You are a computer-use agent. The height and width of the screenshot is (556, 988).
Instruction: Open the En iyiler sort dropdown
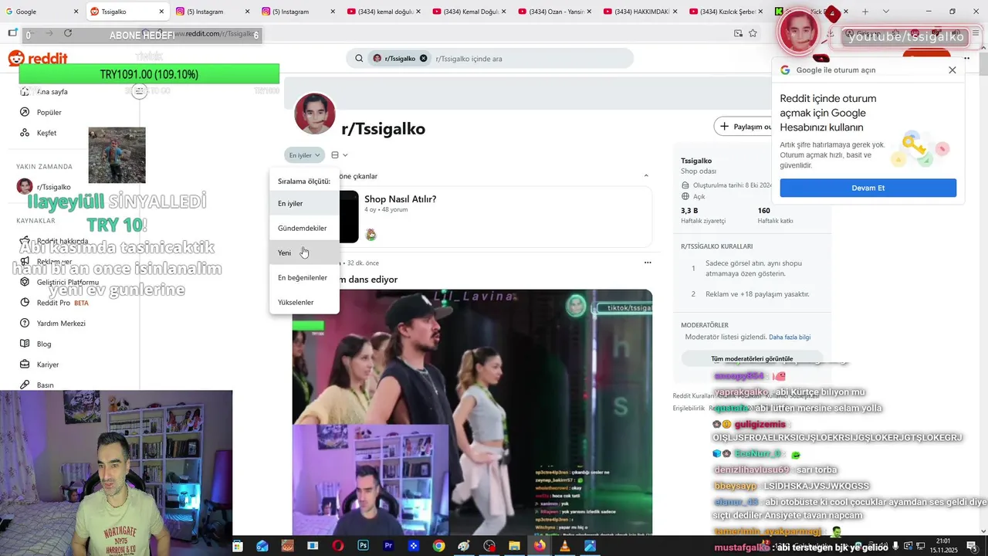click(304, 155)
